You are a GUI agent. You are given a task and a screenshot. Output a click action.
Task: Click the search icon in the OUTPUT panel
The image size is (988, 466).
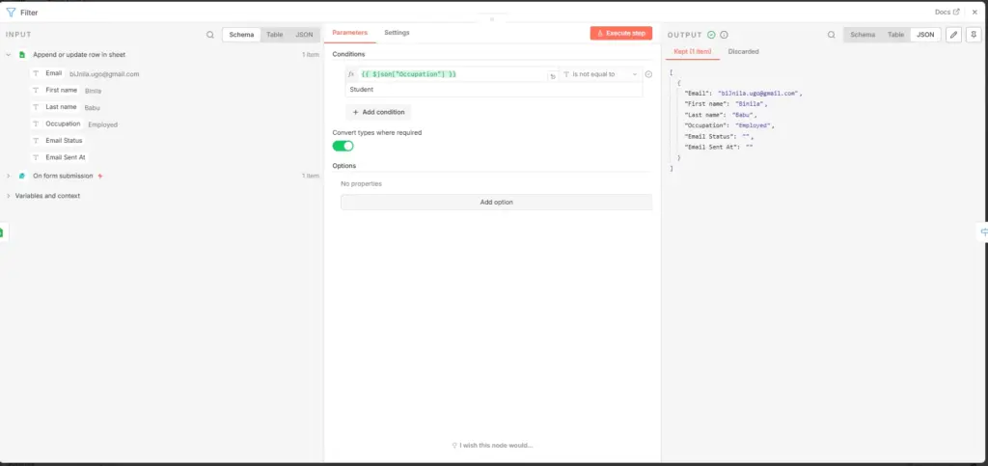(x=832, y=35)
